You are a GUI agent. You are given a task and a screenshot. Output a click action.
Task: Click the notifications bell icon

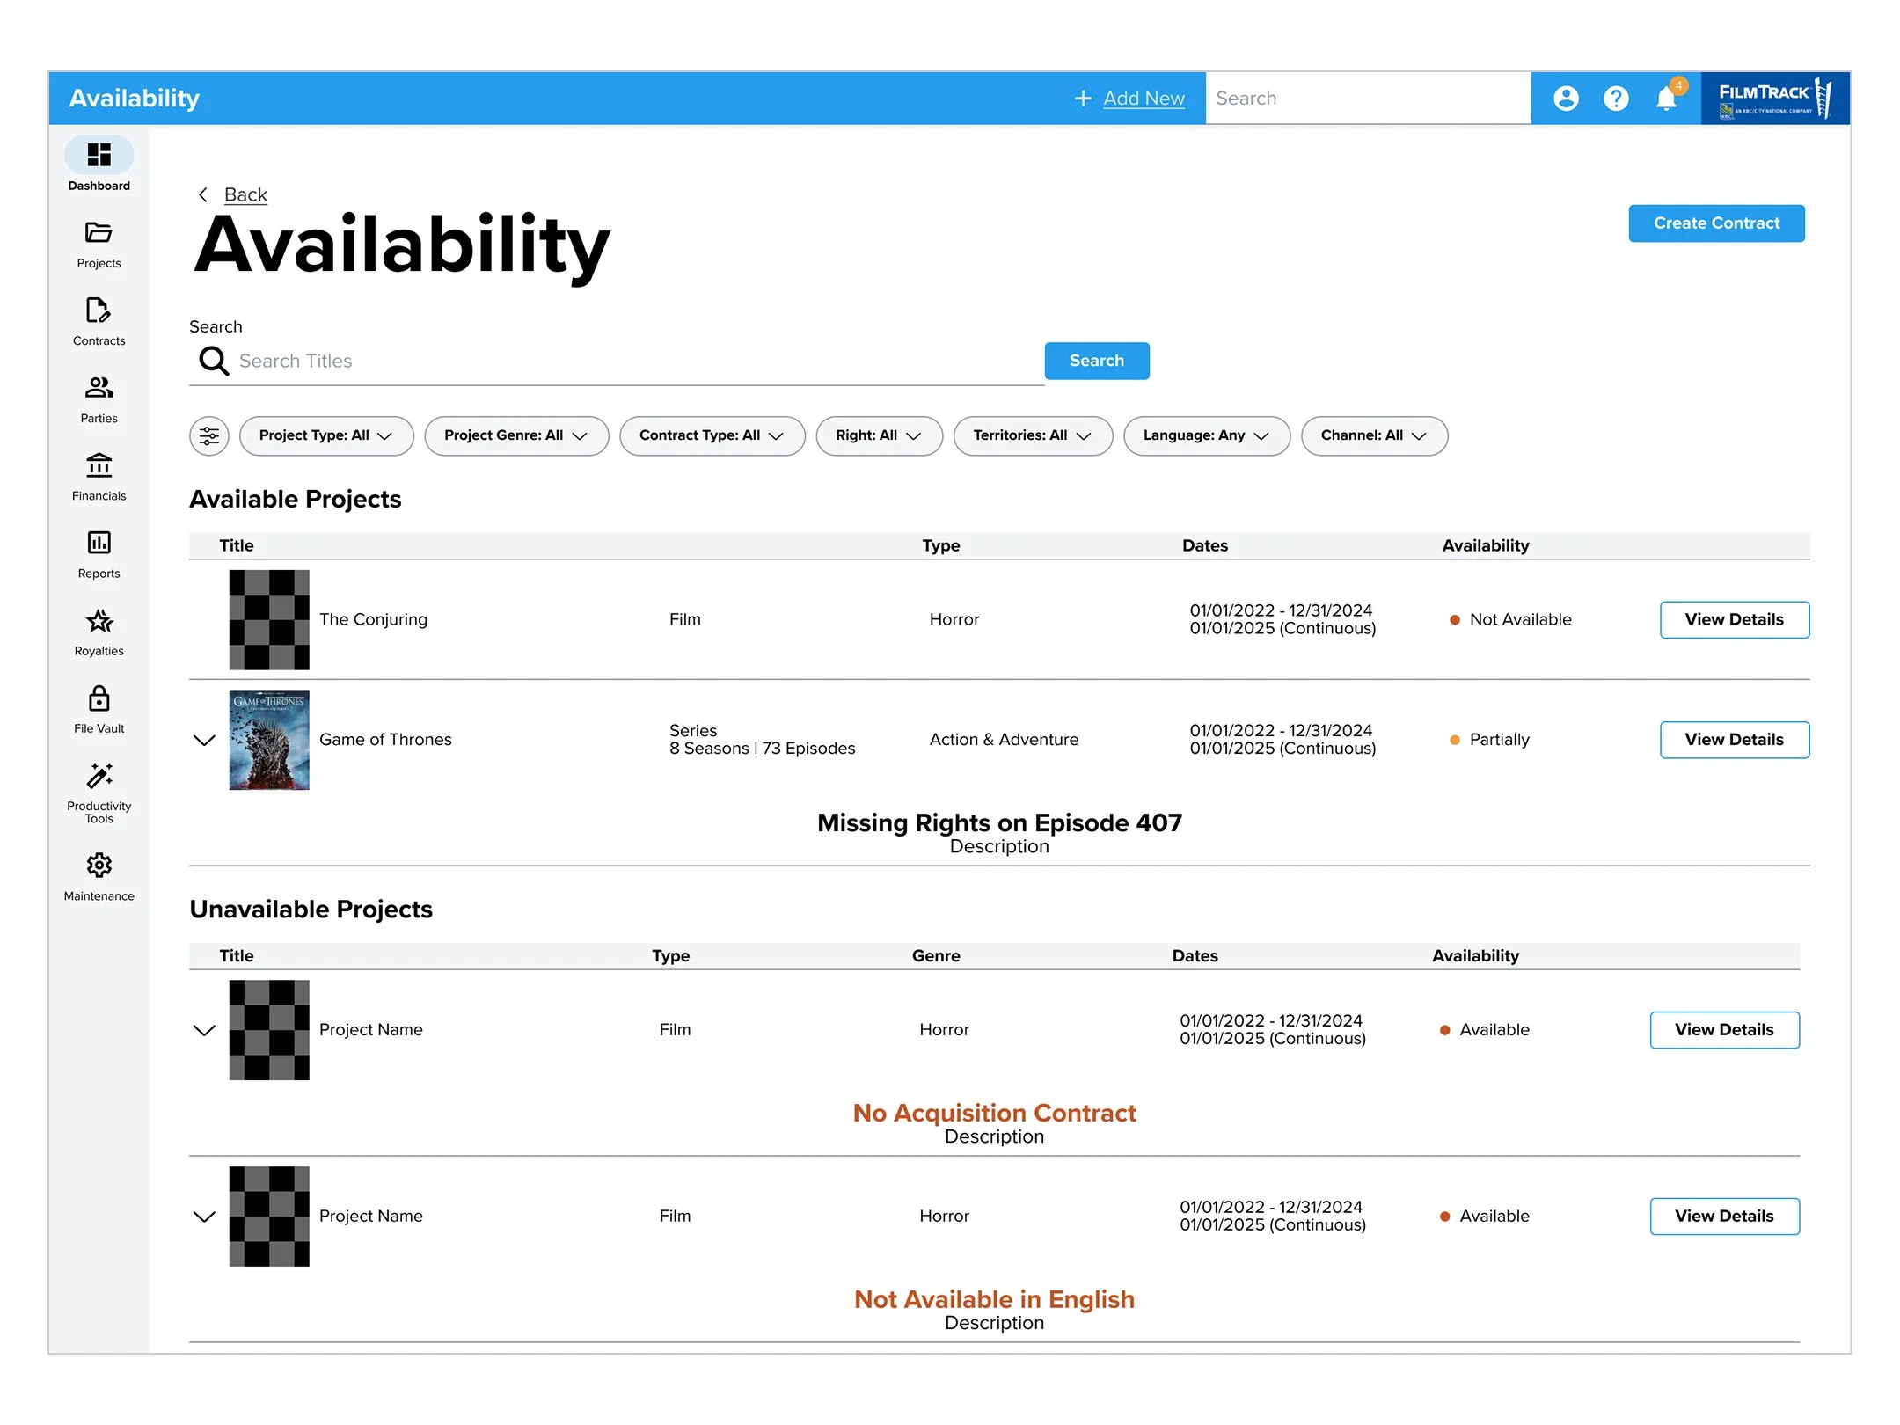[x=1665, y=99]
